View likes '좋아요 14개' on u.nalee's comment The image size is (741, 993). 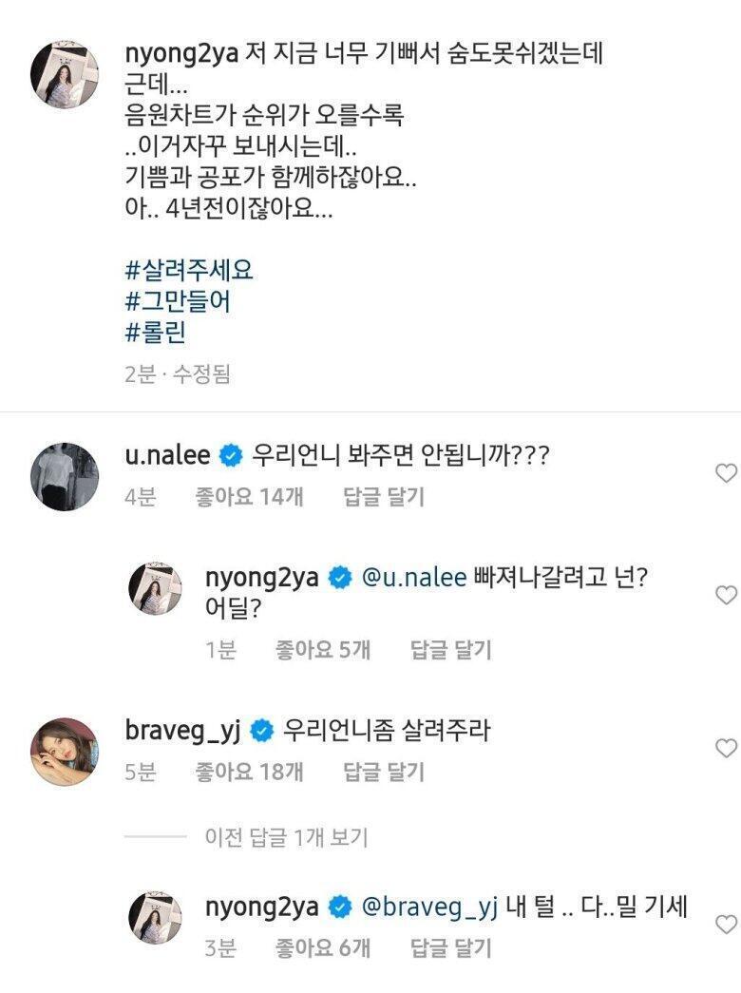(x=250, y=496)
